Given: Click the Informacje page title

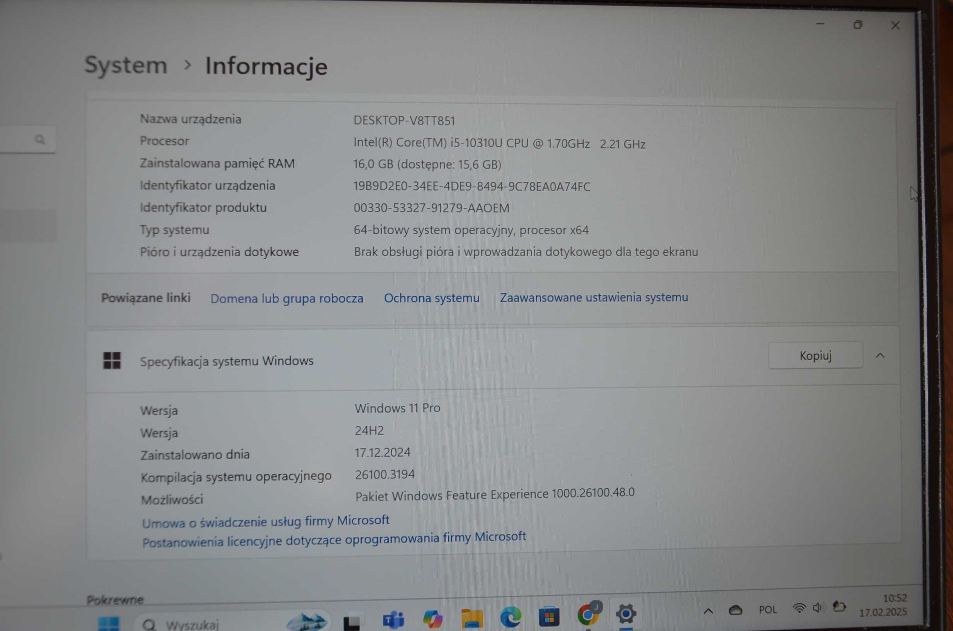Looking at the screenshot, I should 266,66.
